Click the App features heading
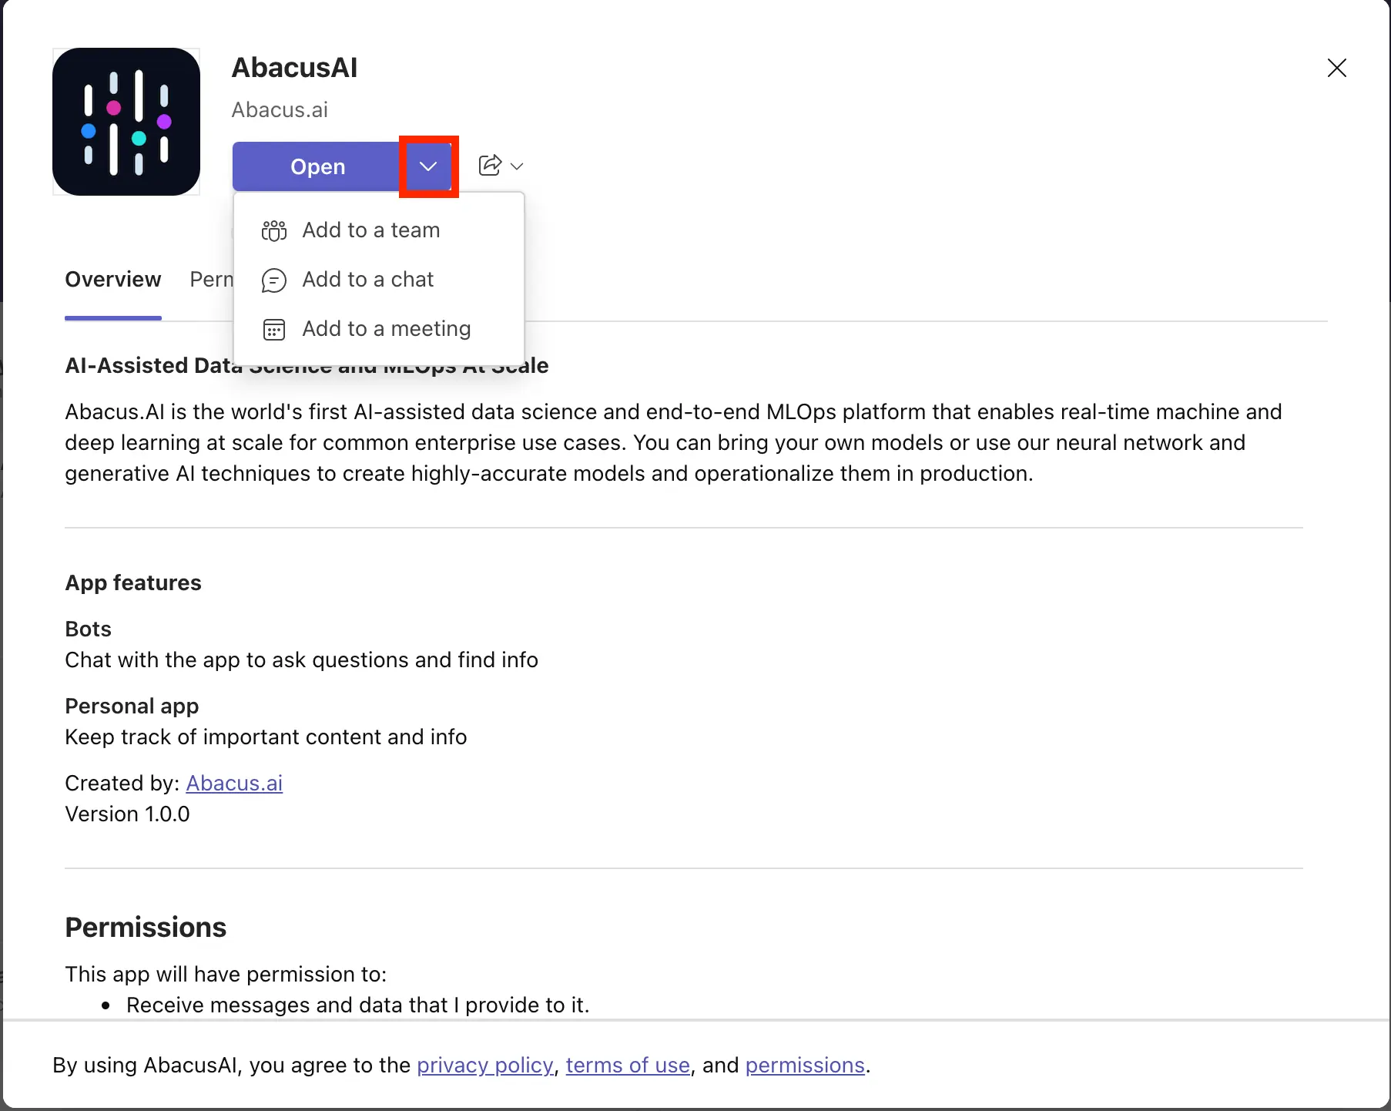This screenshot has width=1391, height=1111. (133, 582)
